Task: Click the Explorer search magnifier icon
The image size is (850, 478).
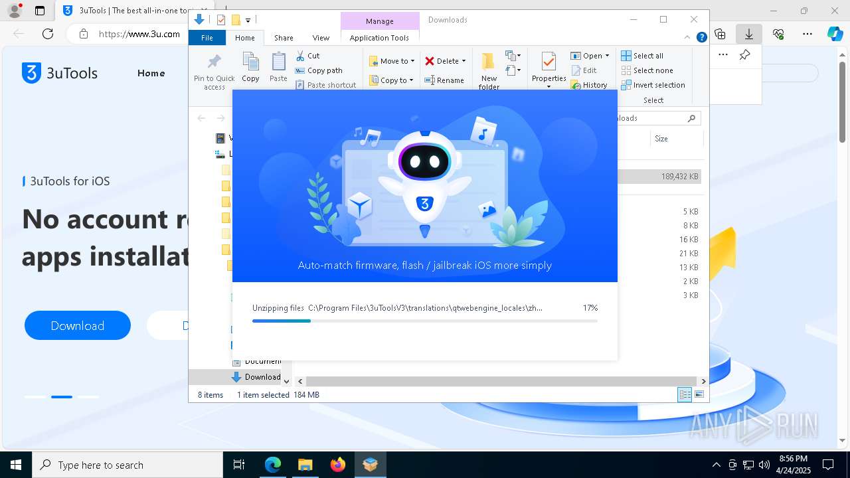Action: click(x=691, y=118)
